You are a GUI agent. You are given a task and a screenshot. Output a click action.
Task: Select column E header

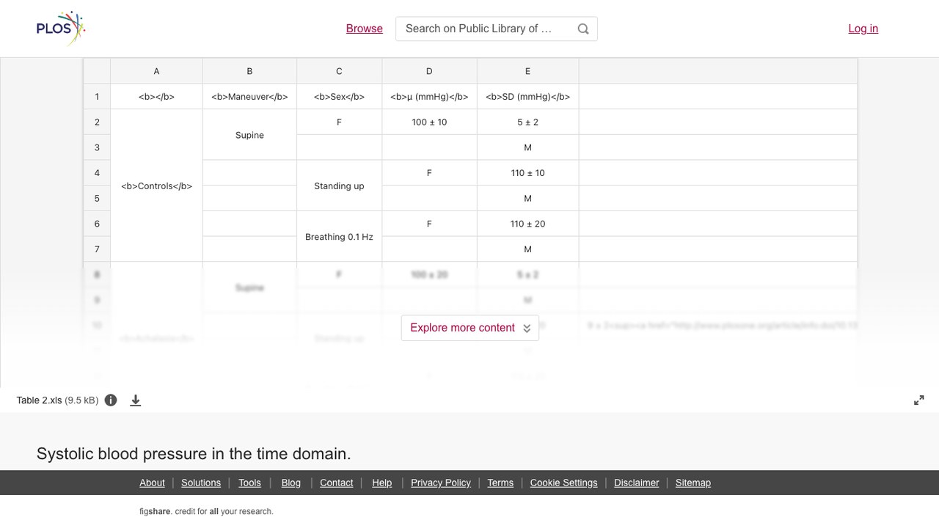[527, 71]
